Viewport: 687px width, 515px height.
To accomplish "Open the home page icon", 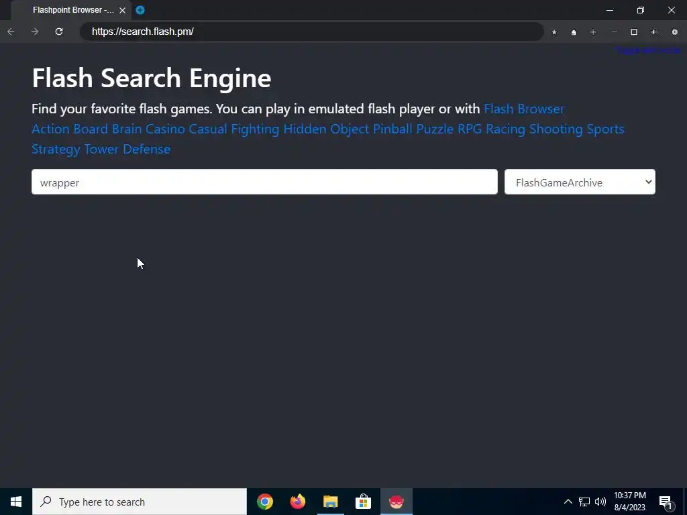I will click(574, 32).
